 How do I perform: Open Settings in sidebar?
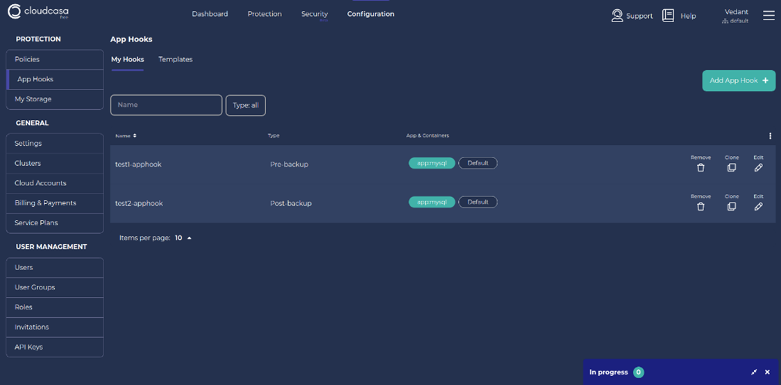coord(55,144)
